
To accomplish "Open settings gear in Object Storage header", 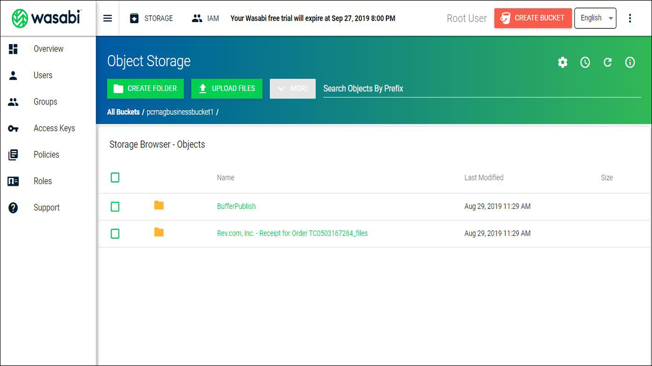I will (562, 63).
